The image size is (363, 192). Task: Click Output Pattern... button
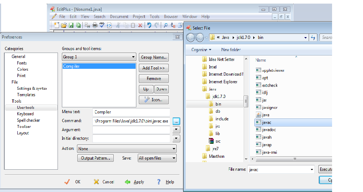(95, 158)
